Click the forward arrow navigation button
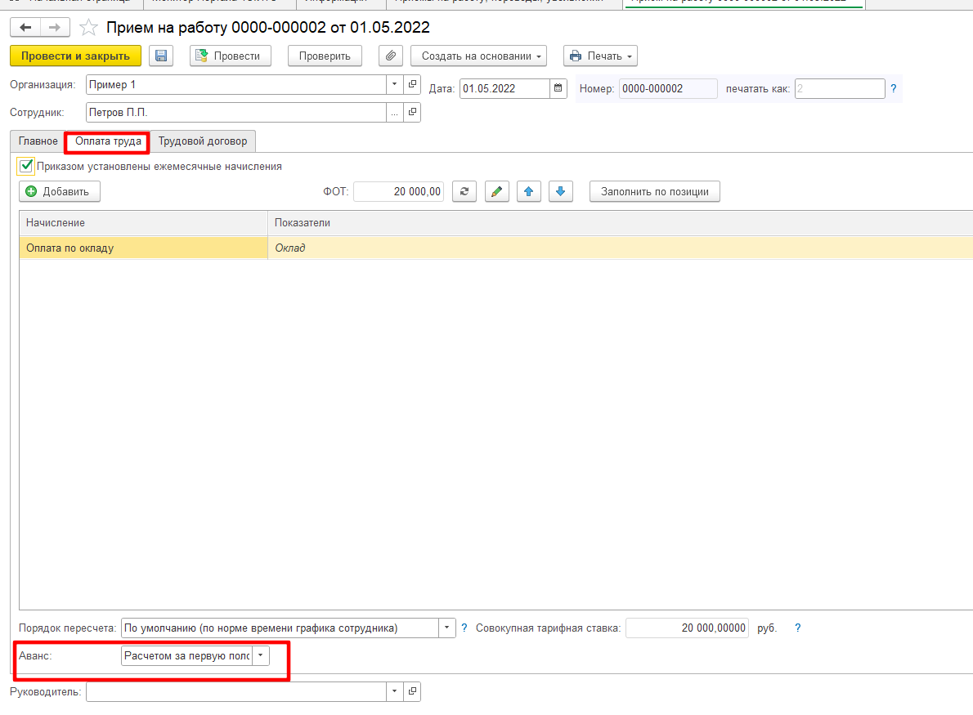 coord(55,27)
